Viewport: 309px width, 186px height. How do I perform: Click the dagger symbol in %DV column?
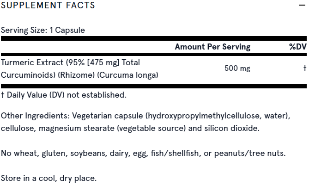pos(305,68)
